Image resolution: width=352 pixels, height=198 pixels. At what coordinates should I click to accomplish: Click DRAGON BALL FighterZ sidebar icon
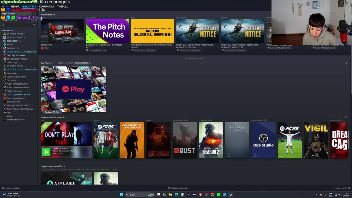(x=5, y=59)
